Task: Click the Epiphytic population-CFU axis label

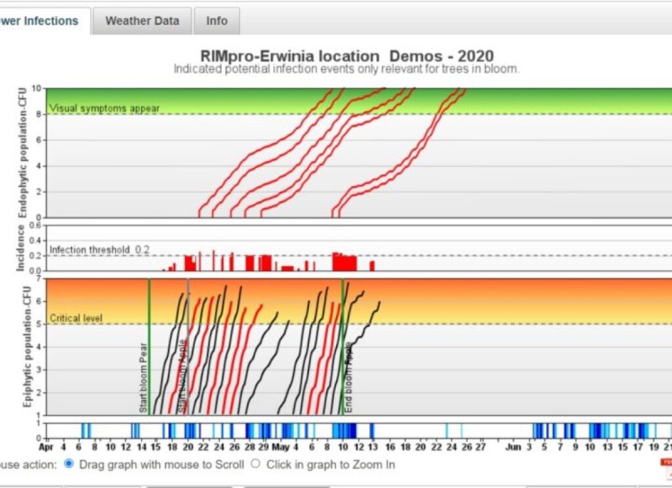Action: point(27,347)
